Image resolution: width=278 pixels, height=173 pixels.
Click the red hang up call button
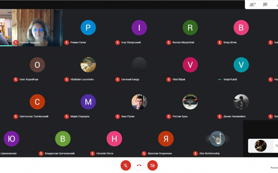tap(139, 165)
